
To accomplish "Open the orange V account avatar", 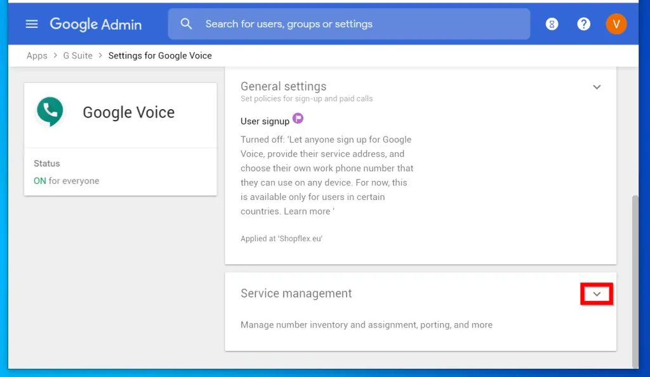I will click(x=616, y=24).
